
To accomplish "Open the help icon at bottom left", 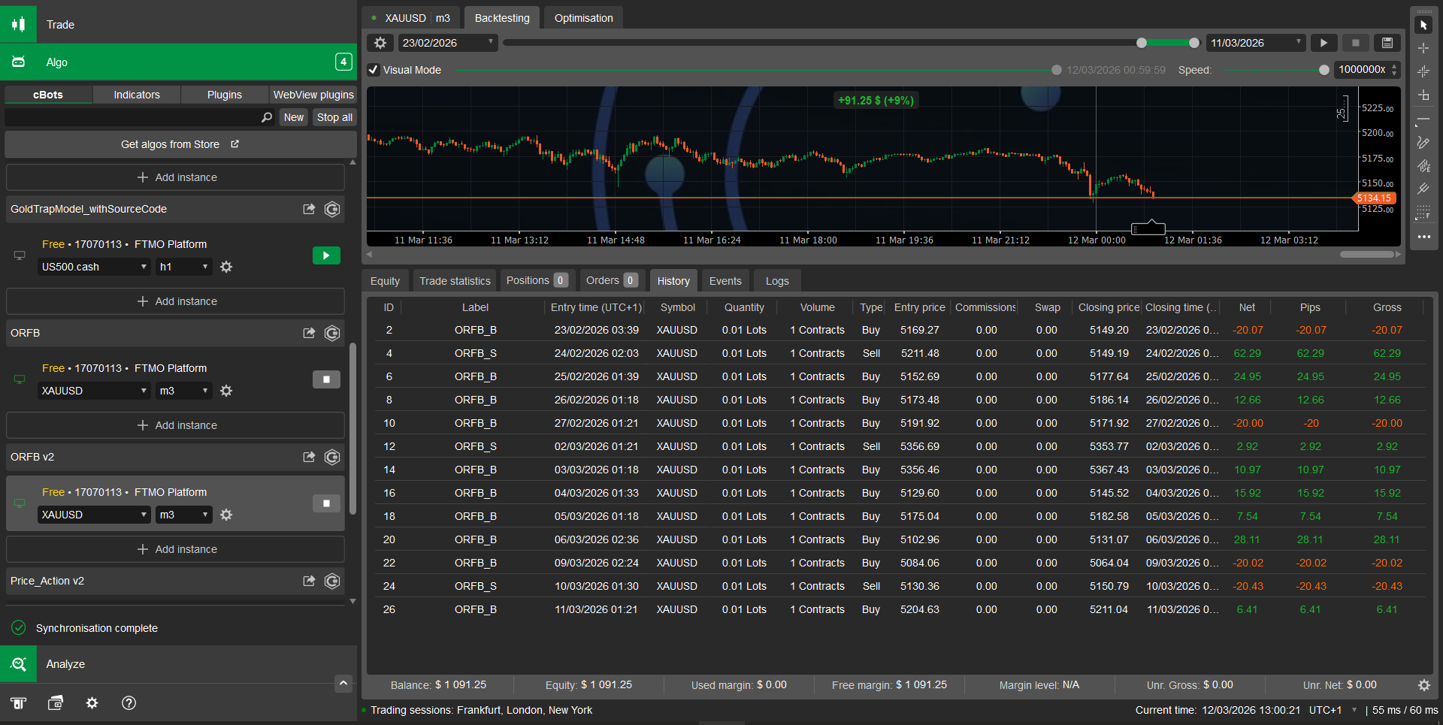I will pos(129,702).
